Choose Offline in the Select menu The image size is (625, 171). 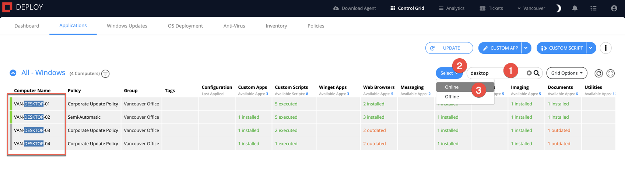(465, 97)
